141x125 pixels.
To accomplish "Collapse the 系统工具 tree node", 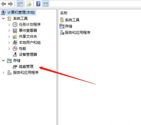I will [x=3, y=18].
